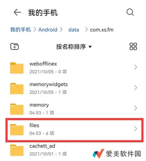This screenshot has width=146, height=161.
Task: Open the cachett_ad folder icon
Action: tap(17, 150)
